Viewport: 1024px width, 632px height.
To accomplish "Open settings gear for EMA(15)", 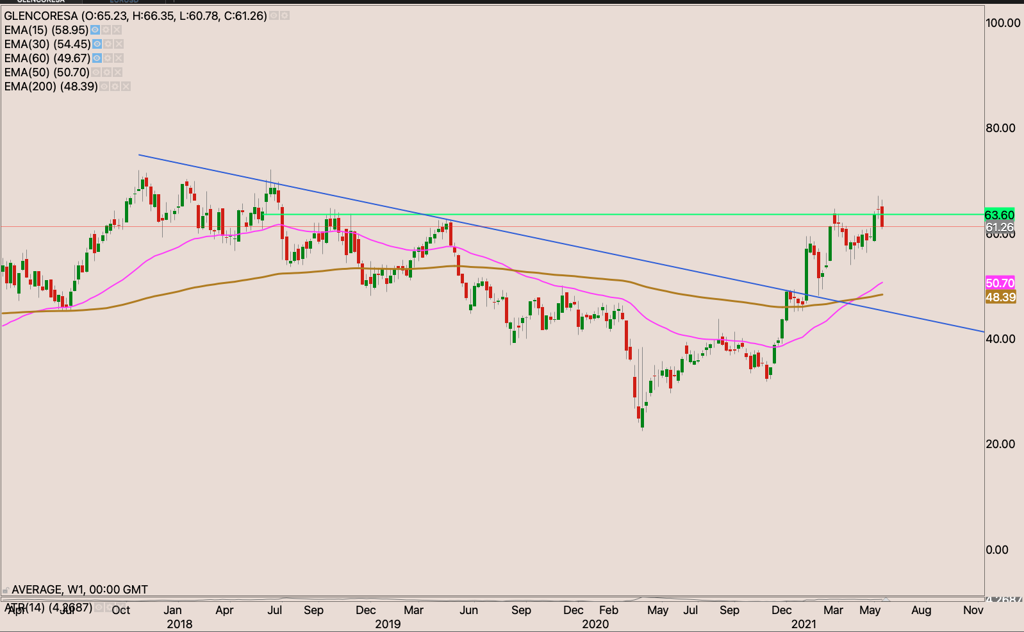I will 106,30.
